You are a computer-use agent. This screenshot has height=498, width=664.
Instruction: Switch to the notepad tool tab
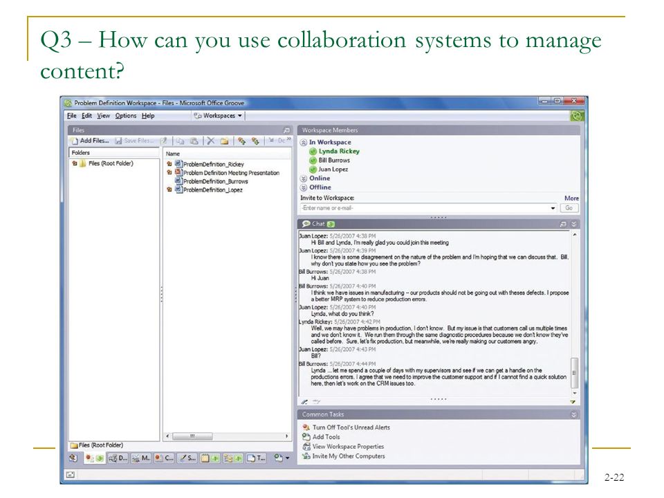[210, 458]
